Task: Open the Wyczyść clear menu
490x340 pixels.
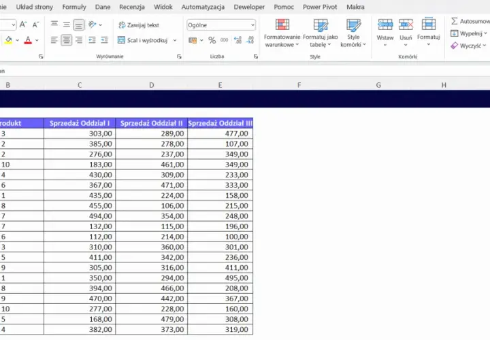Action: pos(468,46)
